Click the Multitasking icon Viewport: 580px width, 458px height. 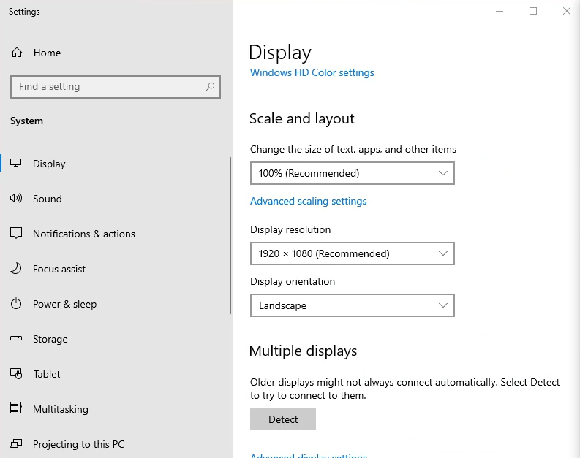click(17, 409)
